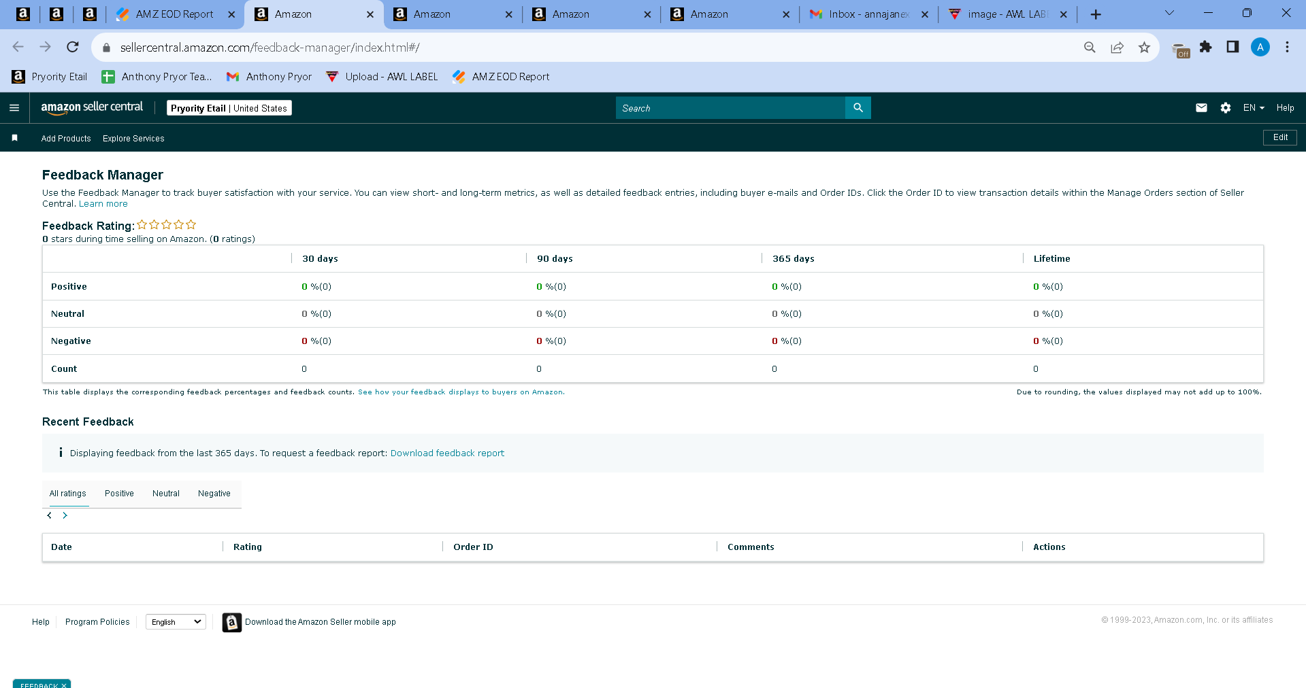The width and height of the screenshot is (1306, 688).
Task: Toggle the browser side panel
Action: 1232,47
